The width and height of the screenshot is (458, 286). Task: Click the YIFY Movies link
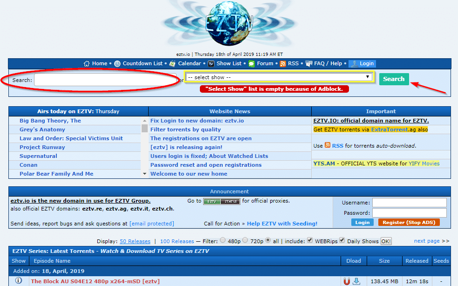click(x=424, y=163)
